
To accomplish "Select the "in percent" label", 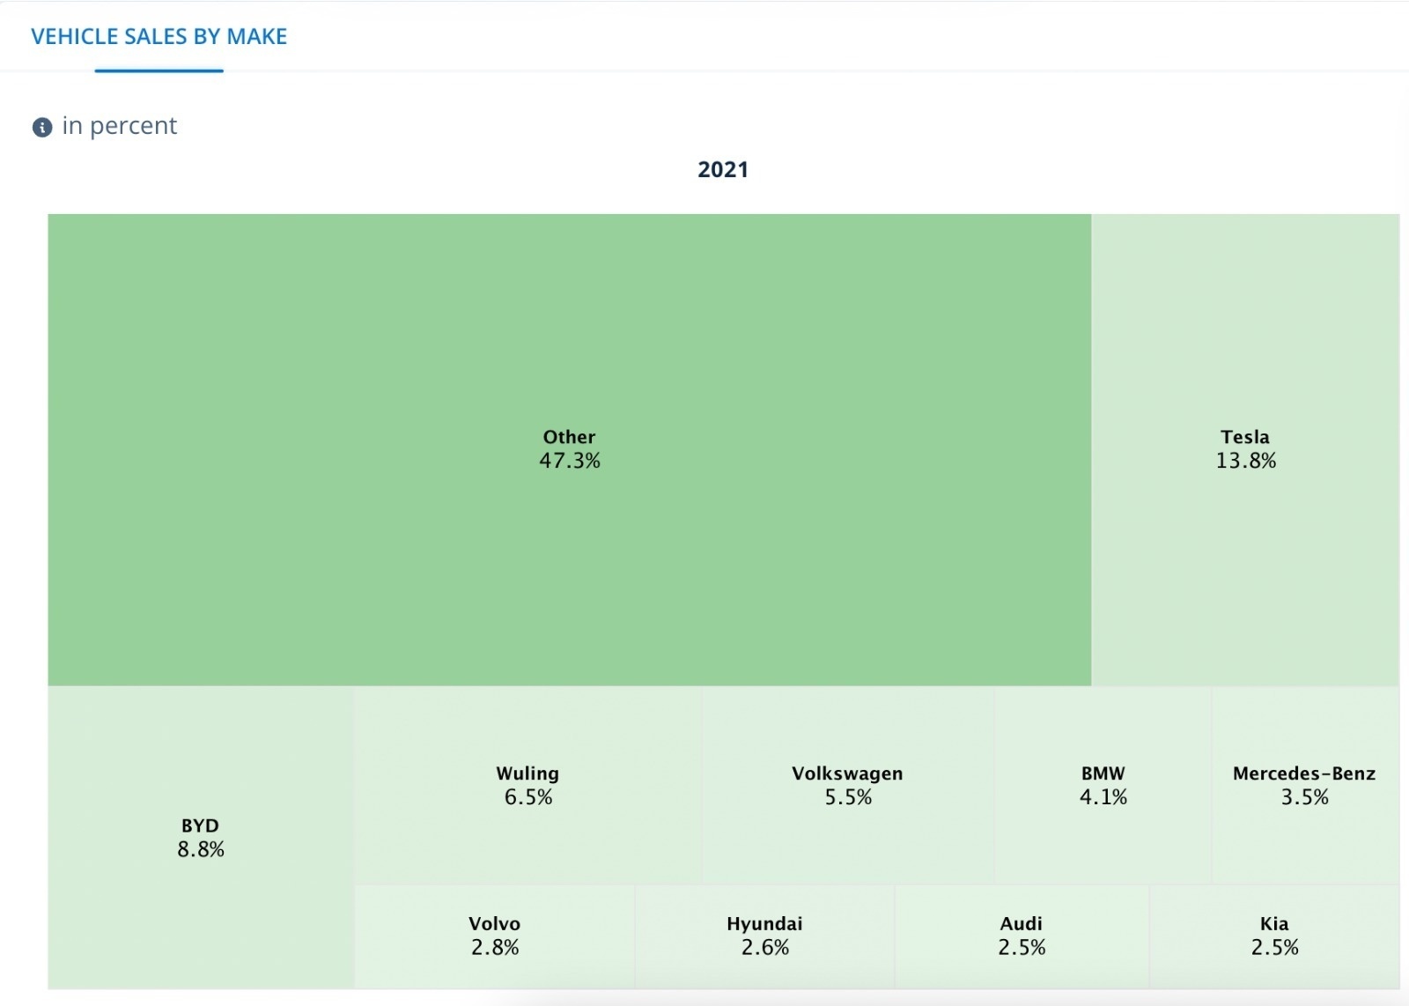I will (120, 126).
